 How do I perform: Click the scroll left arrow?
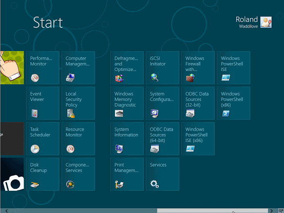coord(7,211)
